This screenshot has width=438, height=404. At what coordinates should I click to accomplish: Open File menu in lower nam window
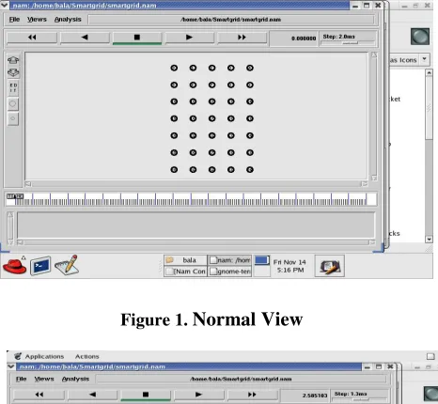coord(22,379)
